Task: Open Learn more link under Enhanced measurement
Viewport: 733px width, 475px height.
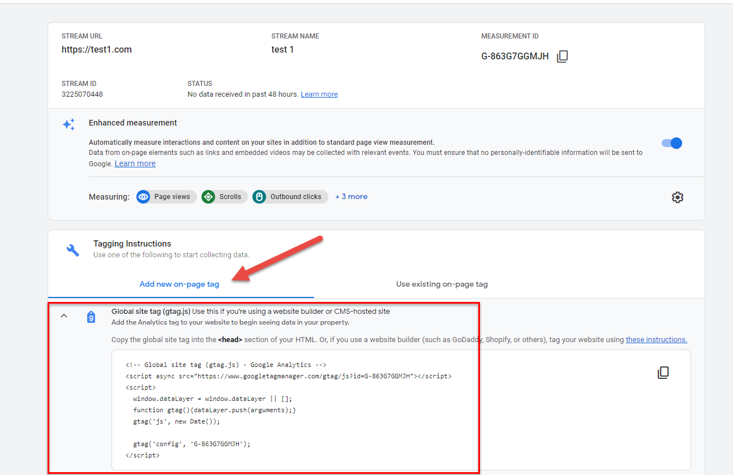Action: click(x=135, y=163)
